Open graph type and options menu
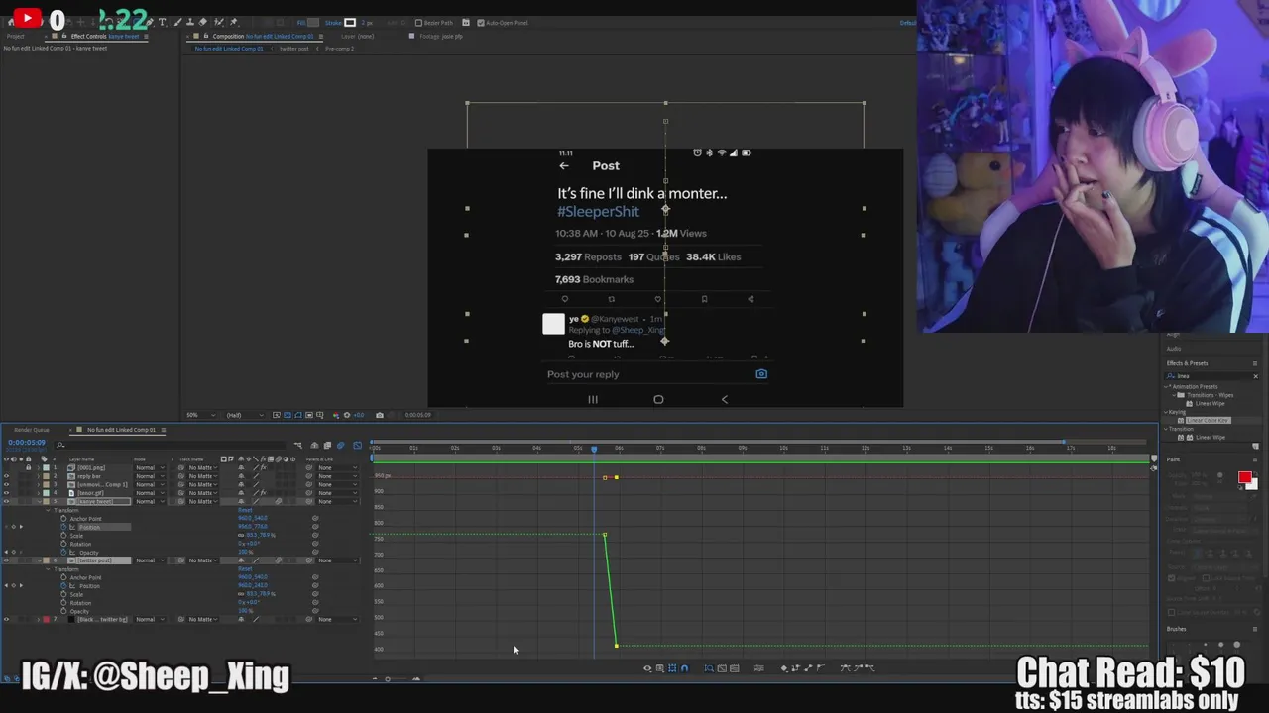The image size is (1269, 713). (x=660, y=668)
